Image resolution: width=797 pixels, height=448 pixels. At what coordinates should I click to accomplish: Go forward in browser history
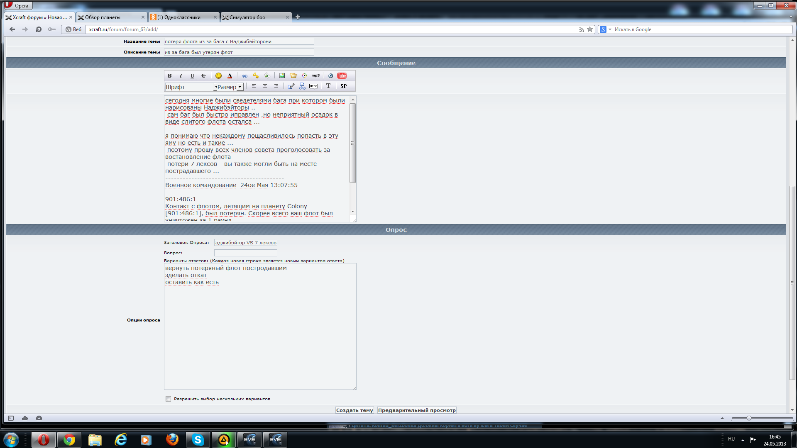[25, 29]
